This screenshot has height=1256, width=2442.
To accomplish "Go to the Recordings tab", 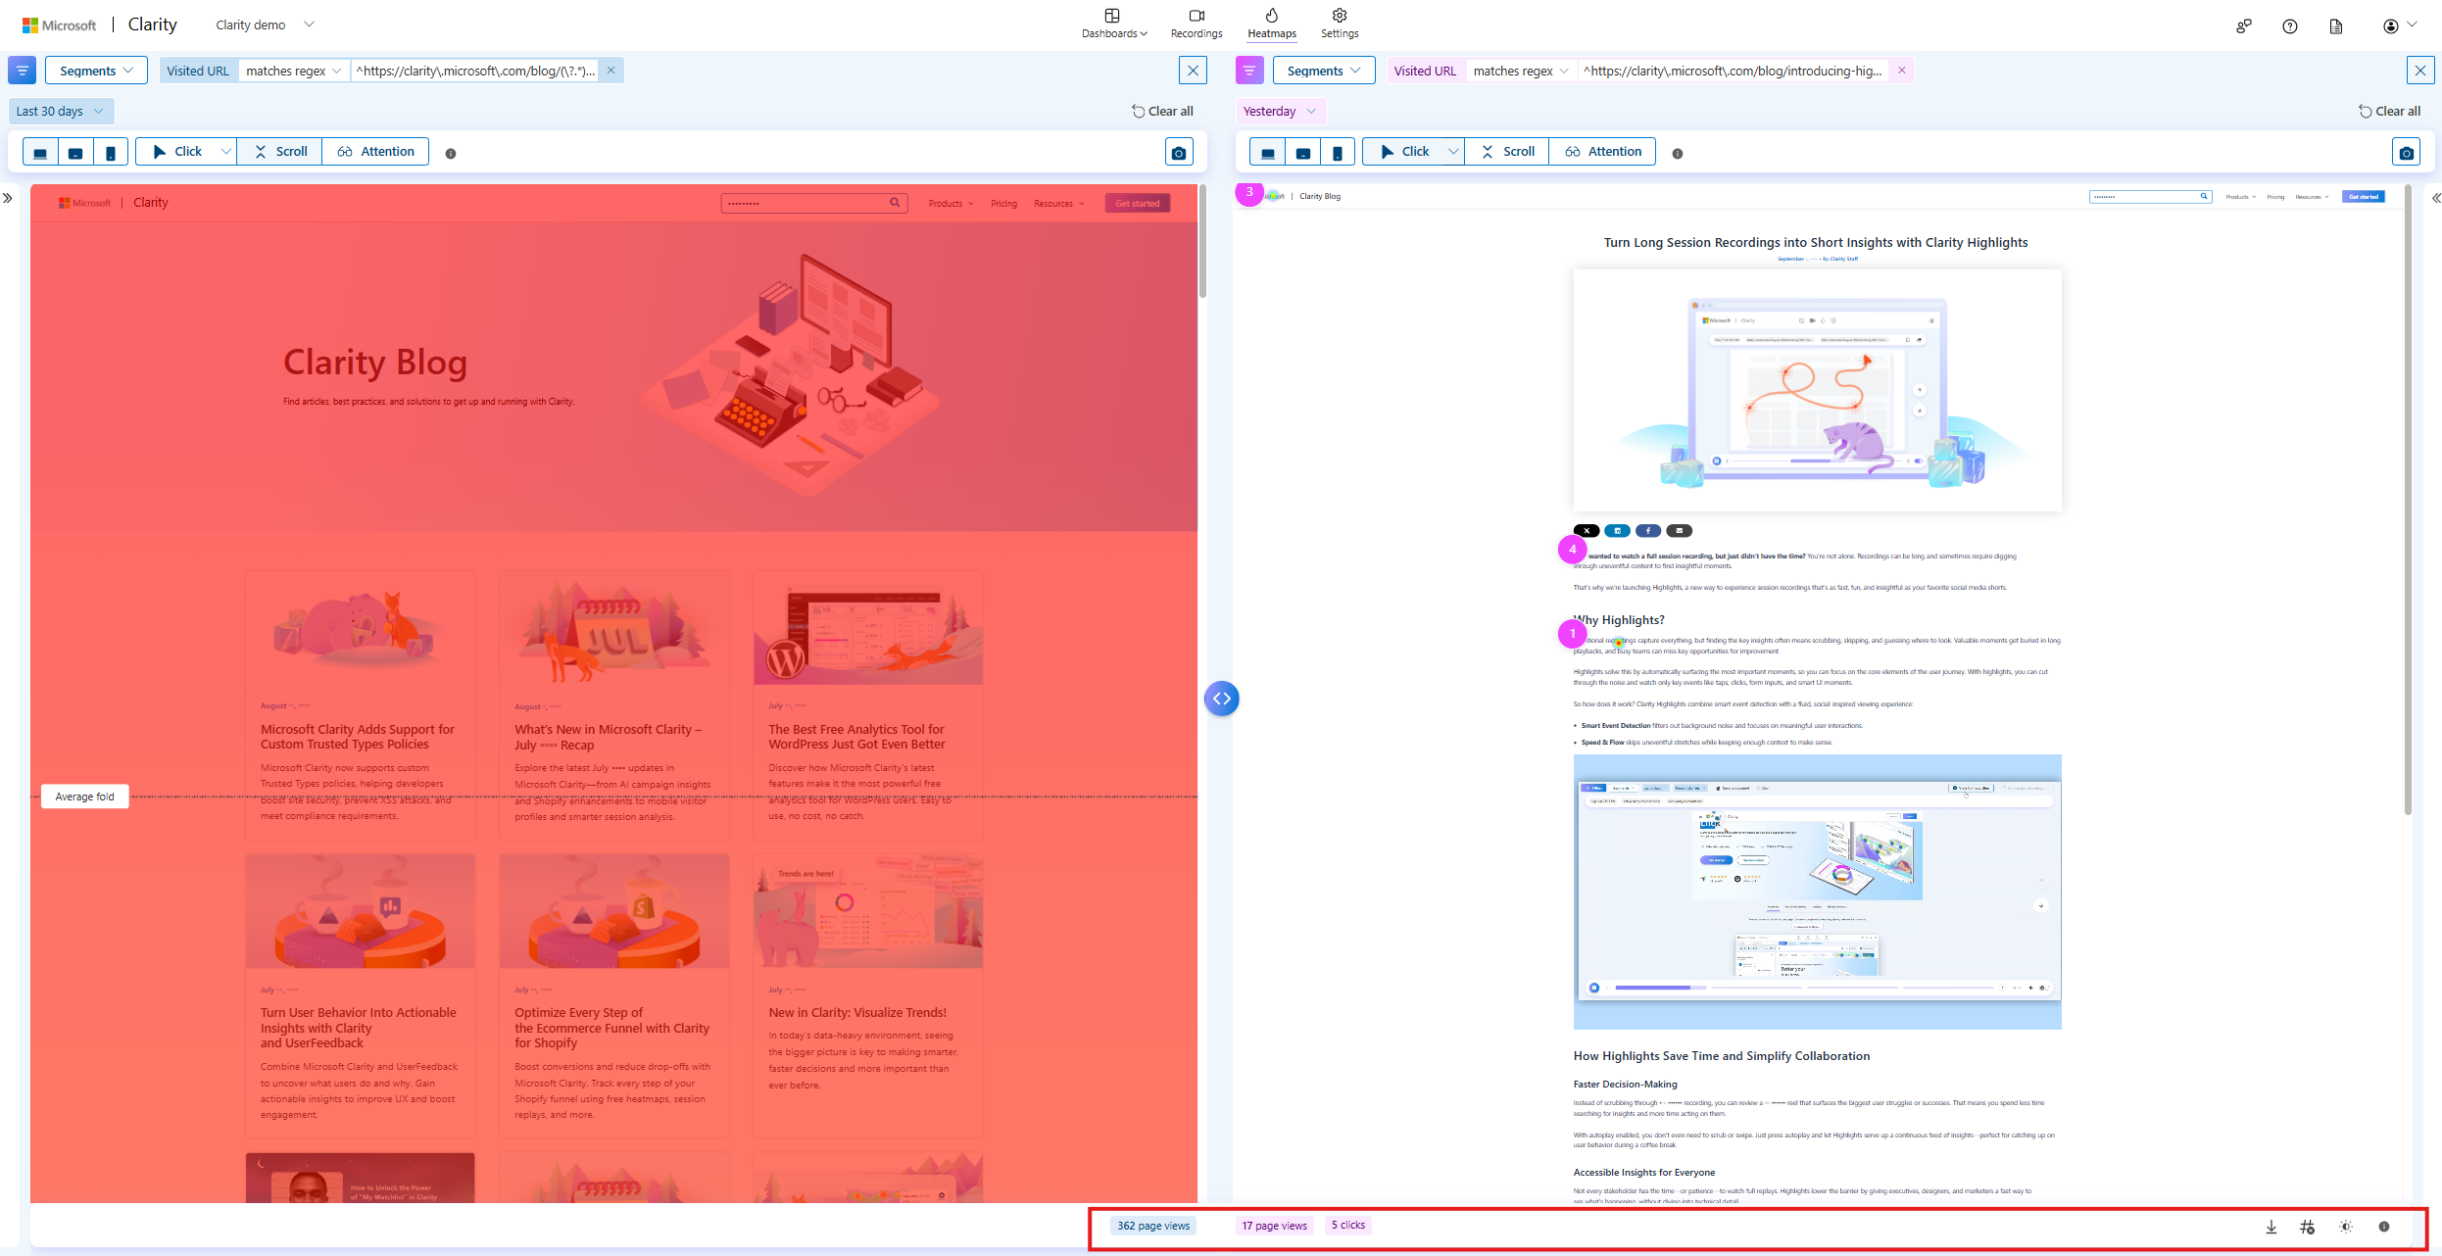I will [x=1197, y=24].
